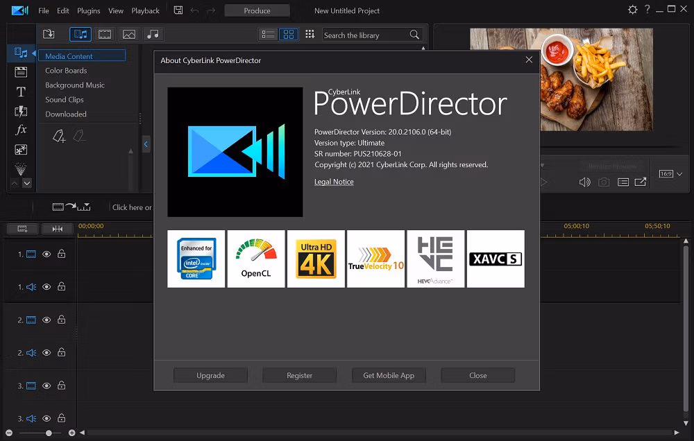
Task: Select Color Boards in the media list
Action: coord(66,70)
